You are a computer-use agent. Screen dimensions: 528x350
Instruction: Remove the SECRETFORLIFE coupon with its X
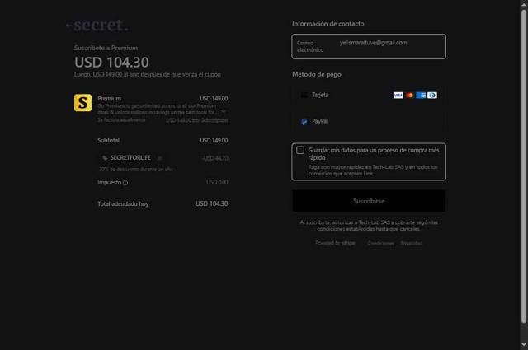[159, 158]
